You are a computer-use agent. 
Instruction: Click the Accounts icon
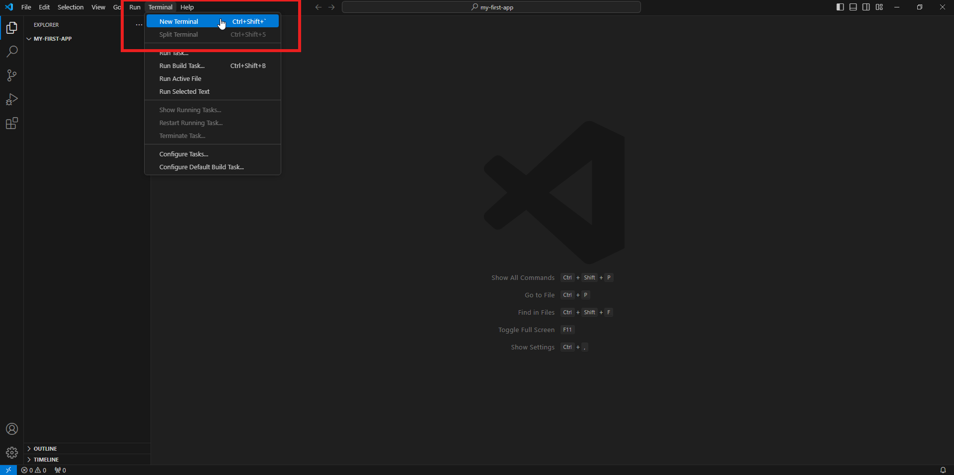[x=12, y=429]
